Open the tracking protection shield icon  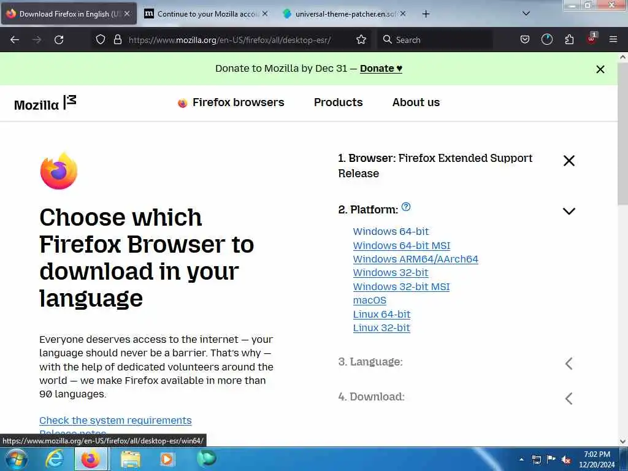[101, 39]
